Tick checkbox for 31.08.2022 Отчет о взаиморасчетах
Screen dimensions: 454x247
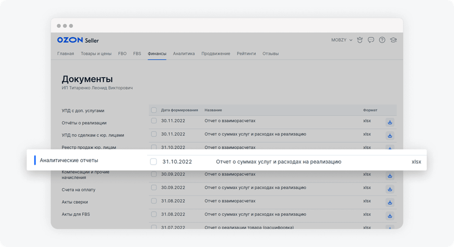[154, 201]
